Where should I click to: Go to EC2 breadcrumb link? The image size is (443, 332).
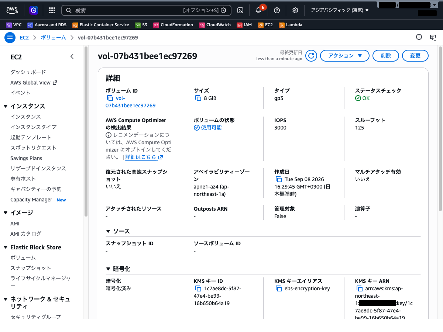tap(24, 38)
